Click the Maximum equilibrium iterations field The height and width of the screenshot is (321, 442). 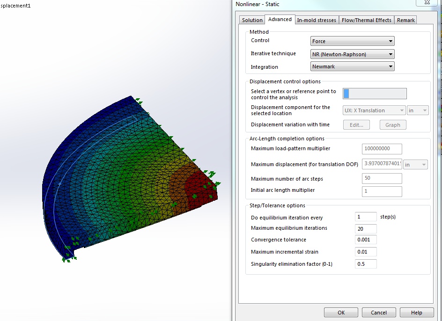tap(366, 229)
